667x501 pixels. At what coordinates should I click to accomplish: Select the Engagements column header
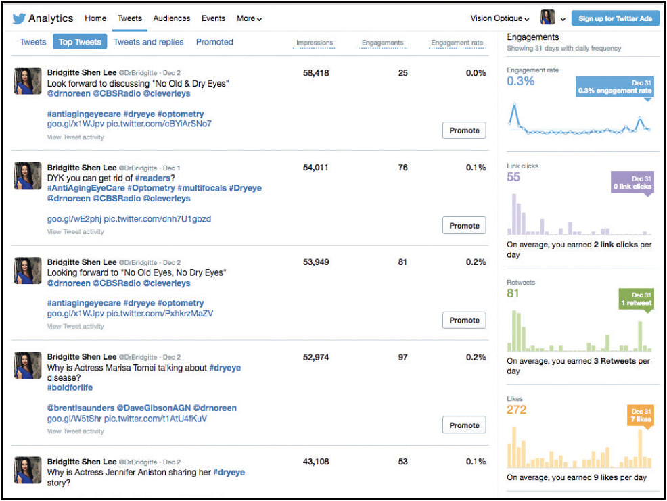tap(382, 42)
